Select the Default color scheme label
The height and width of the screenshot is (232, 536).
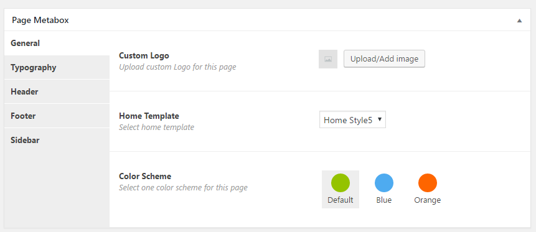tap(340, 200)
